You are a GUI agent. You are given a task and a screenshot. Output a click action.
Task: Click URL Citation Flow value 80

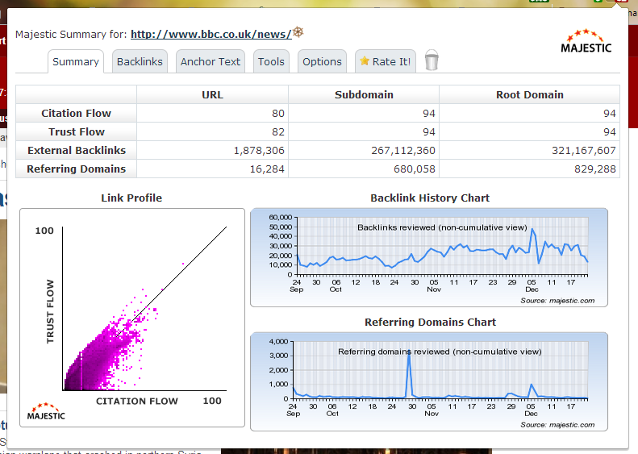point(278,114)
